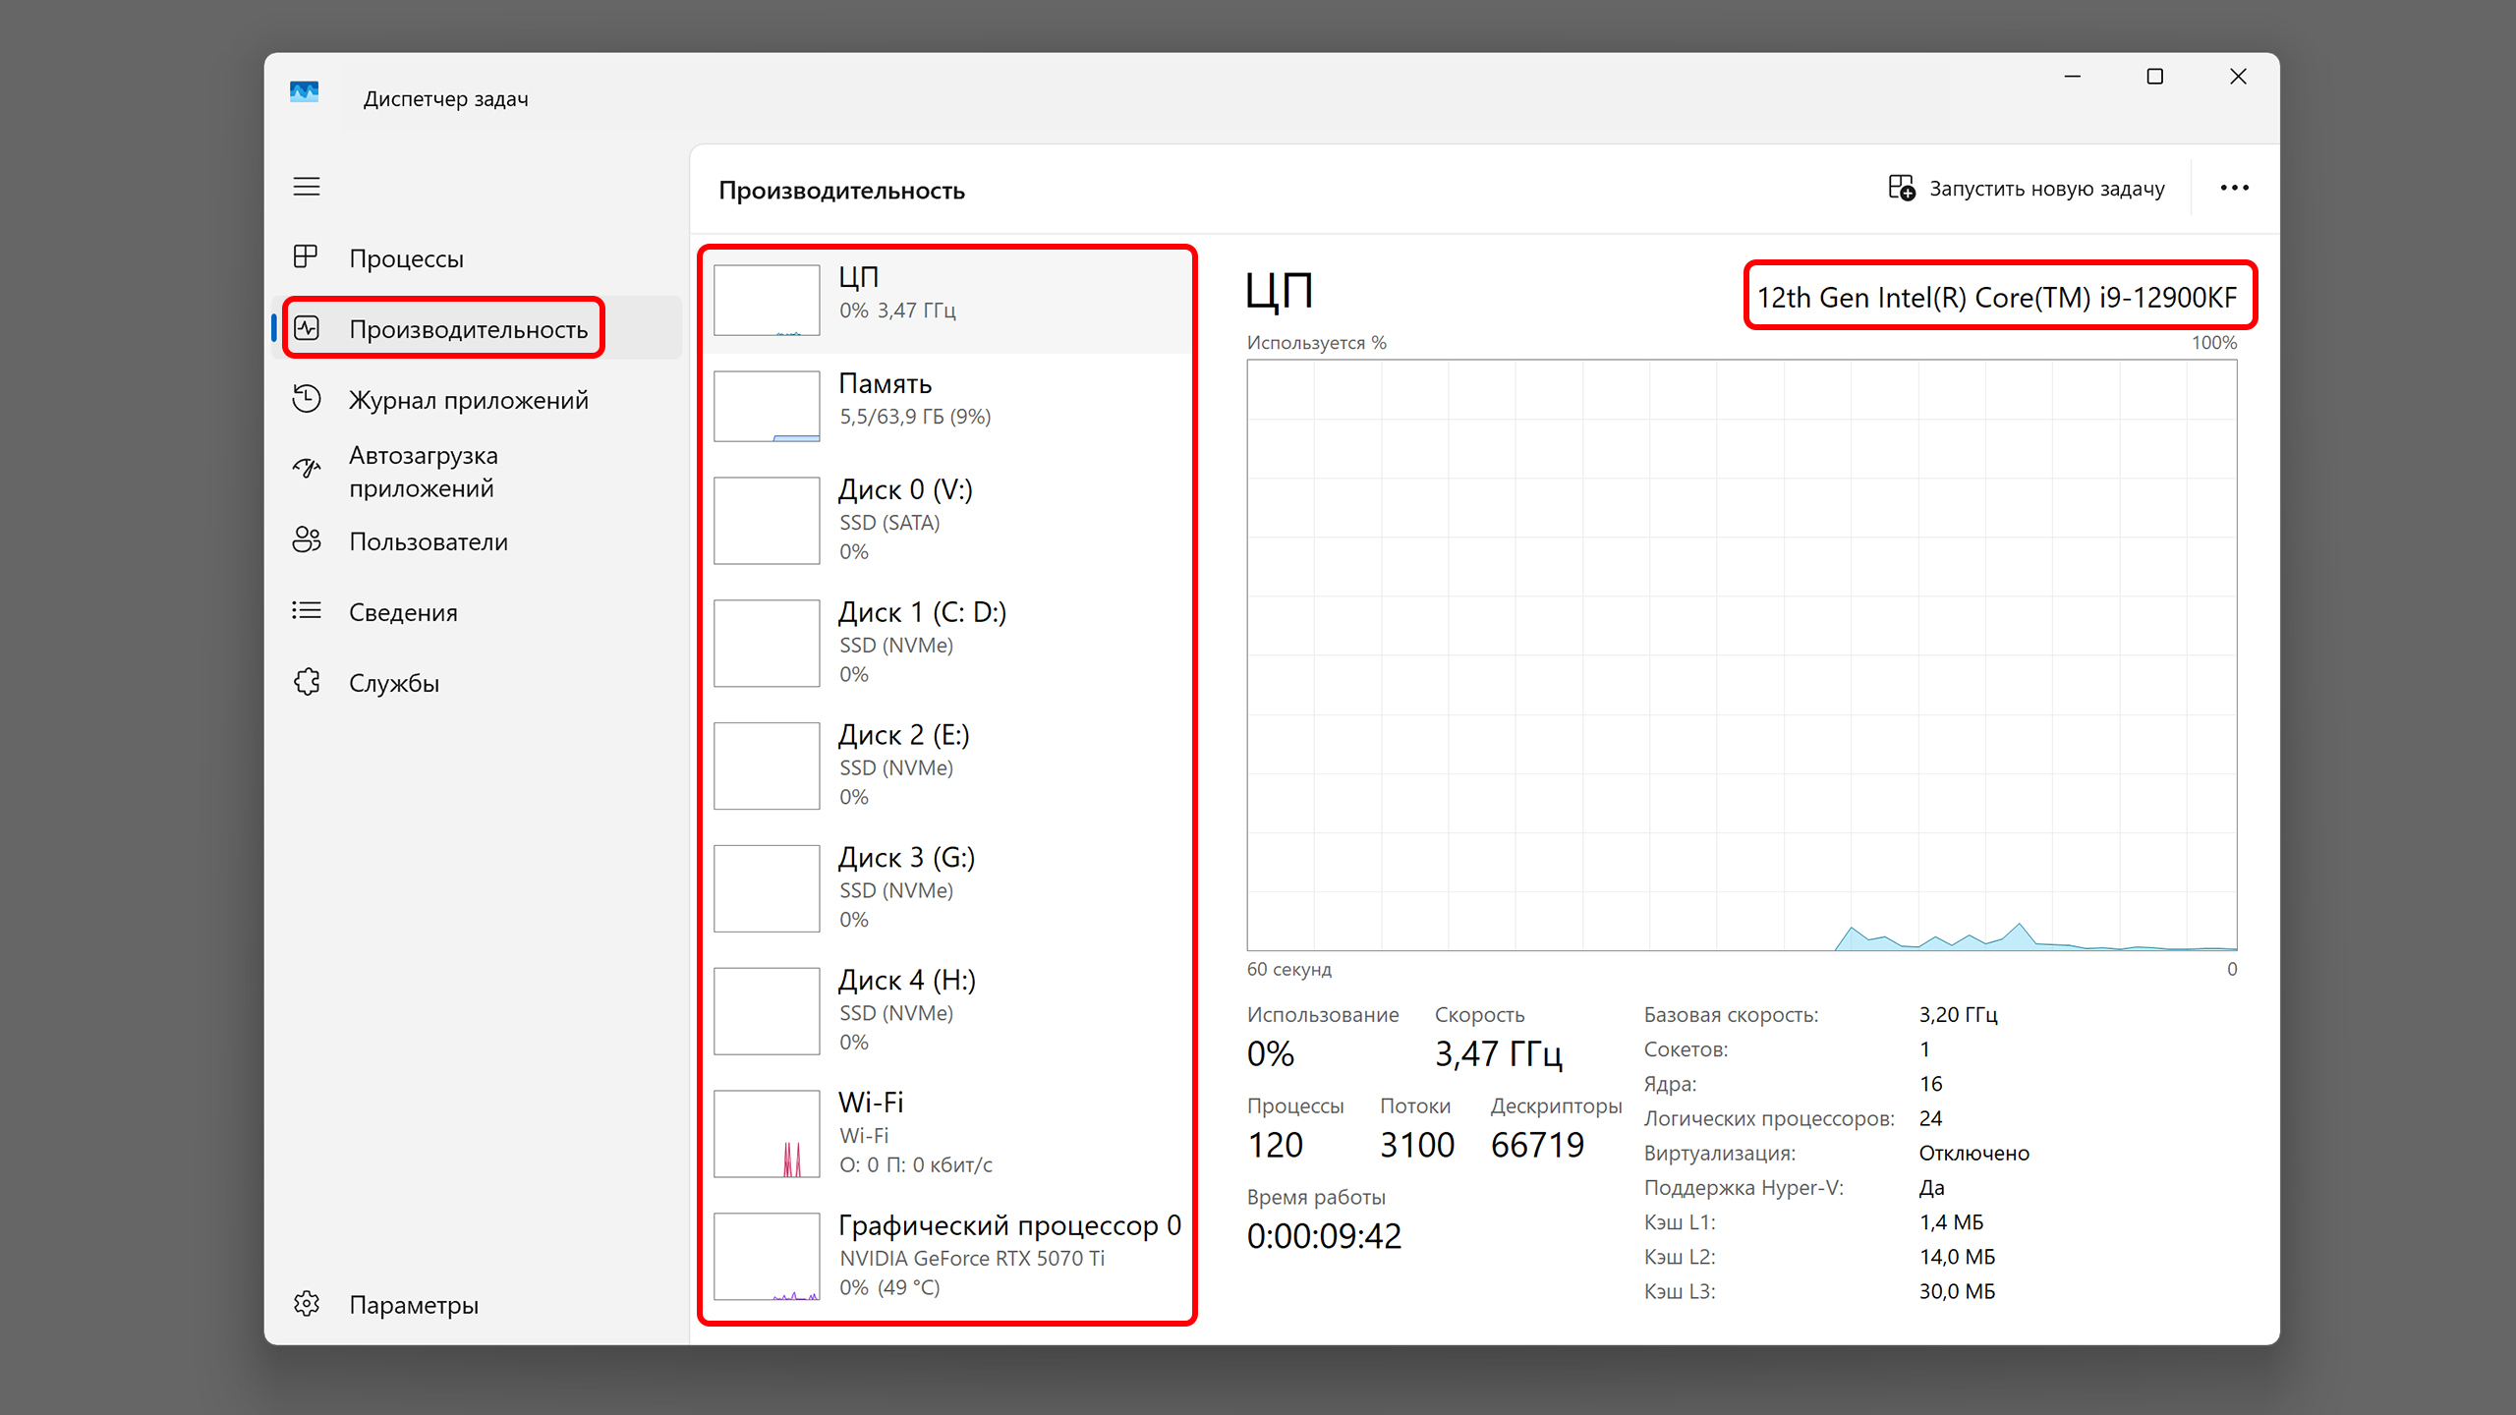Click the Логических процессоров value 24

[1930, 1118]
